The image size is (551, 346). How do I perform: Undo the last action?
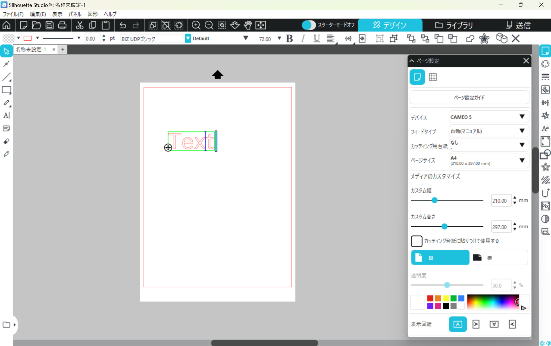click(x=123, y=25)
